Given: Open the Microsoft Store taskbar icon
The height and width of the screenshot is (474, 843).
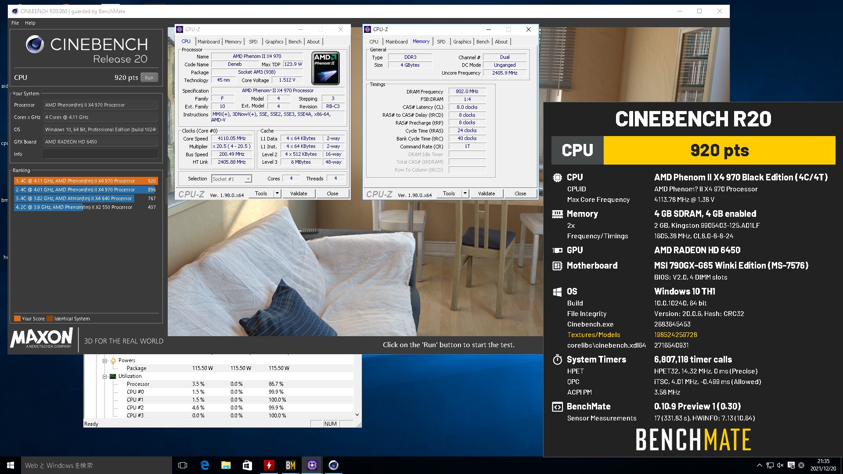Looking at the screenshot, I should click(247, 465).
